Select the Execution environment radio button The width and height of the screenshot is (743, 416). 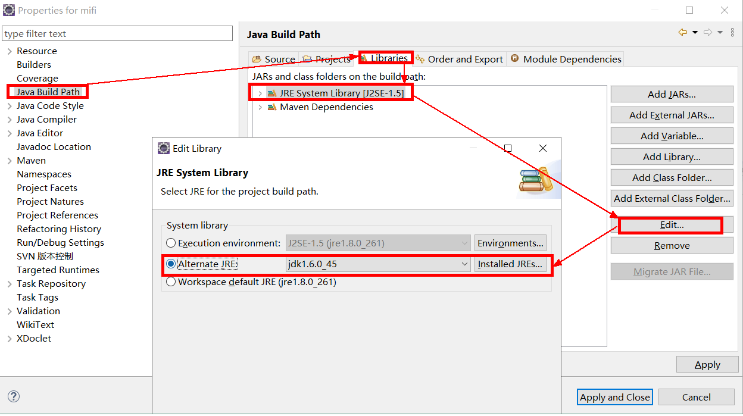(171, 243)
